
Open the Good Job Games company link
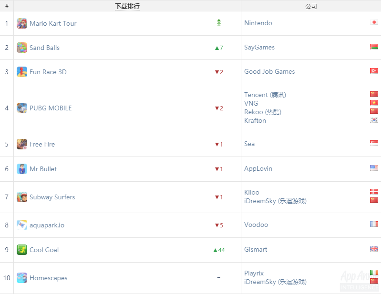[x=269, y=71]
